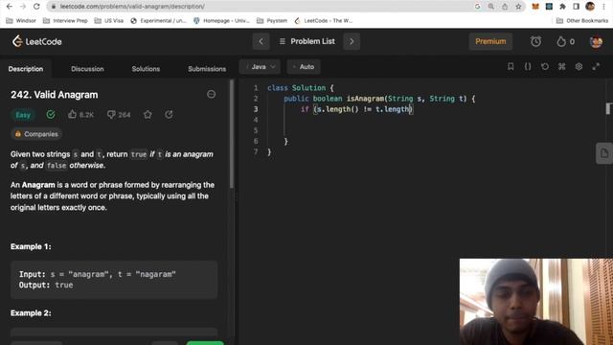Switch to the Submissions tab
Viewport: 613px width, 345px height.
pos(207,69)
